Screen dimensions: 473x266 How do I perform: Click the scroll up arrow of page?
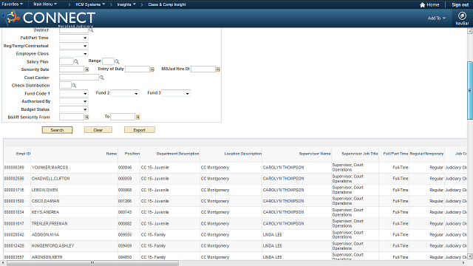[x=470, y=31]
